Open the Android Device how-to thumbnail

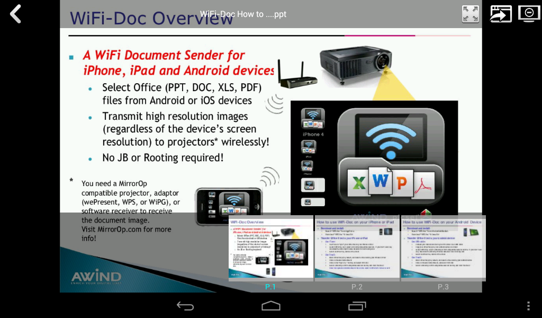tap(443, 248)
